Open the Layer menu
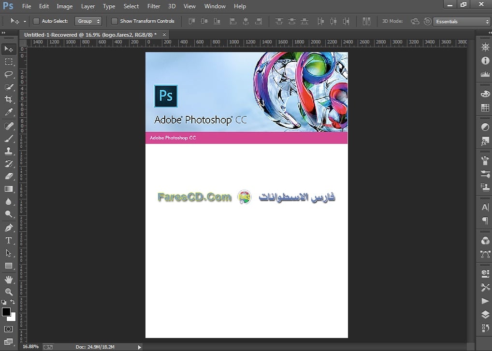The height and width of the screenshot is (351, 492). (88, 6)
